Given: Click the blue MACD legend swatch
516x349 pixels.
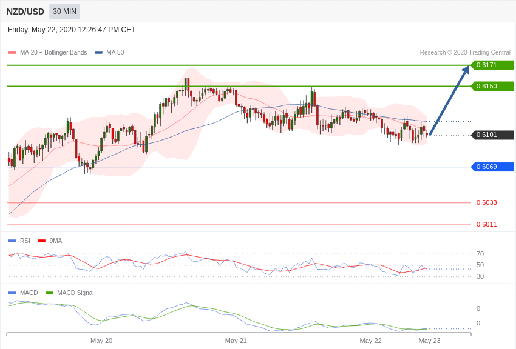Looking at the screenshot, I should (x=12, y=293).
